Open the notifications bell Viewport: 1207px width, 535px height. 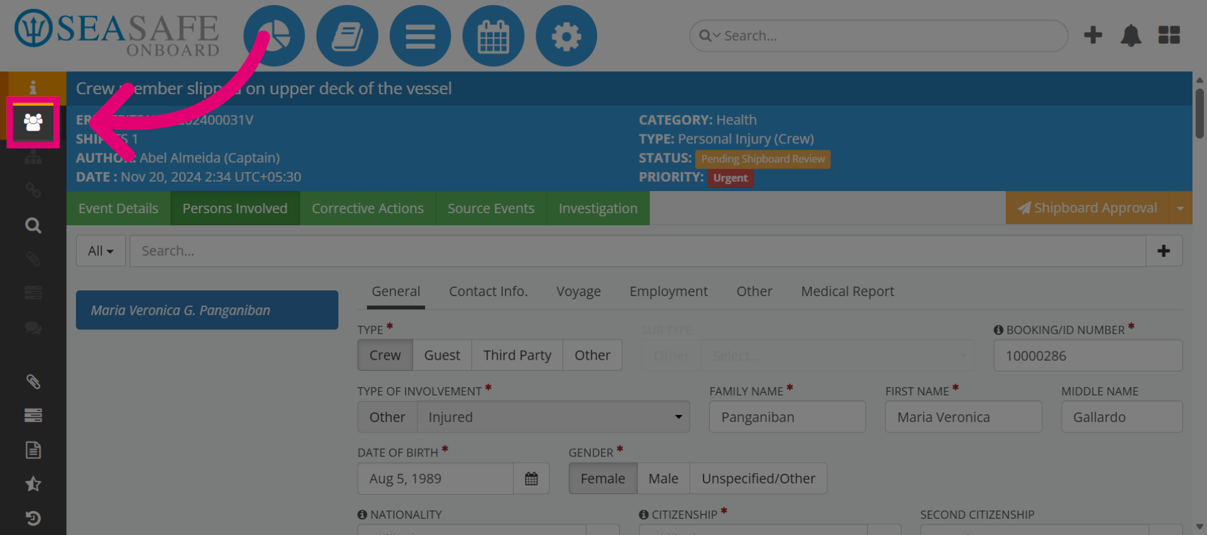click(1130, 35)
